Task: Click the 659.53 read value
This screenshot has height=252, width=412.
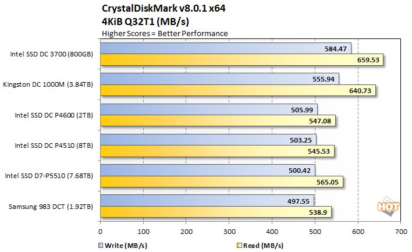Action: (x=368, y=60)
